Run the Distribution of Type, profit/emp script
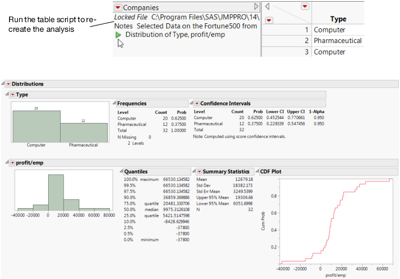Viewport: 400px width, 279px height. click(x=118, y=35)
